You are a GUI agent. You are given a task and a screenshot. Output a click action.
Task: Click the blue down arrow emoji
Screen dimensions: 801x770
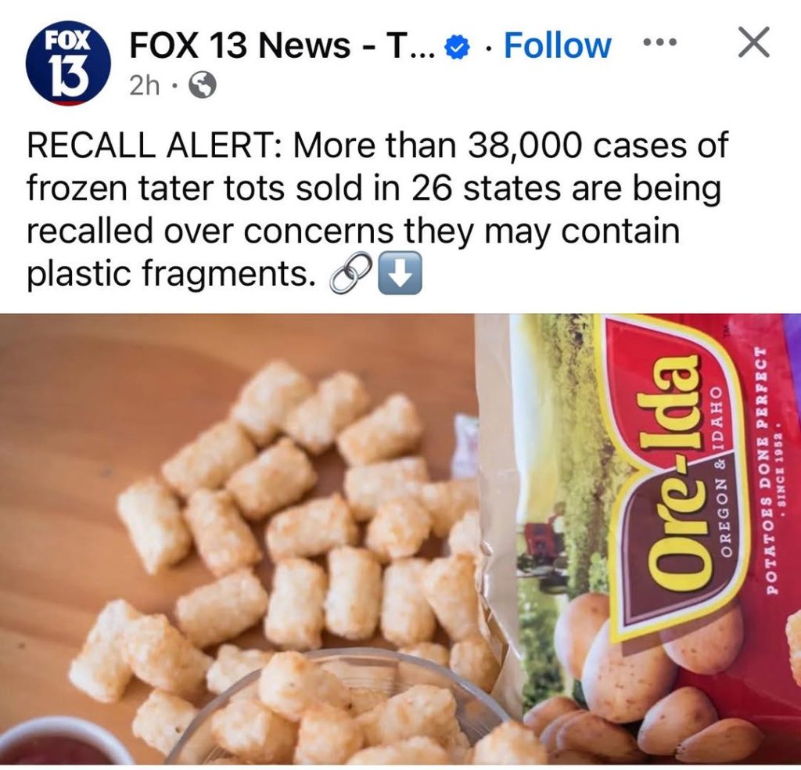pos(400,273)
